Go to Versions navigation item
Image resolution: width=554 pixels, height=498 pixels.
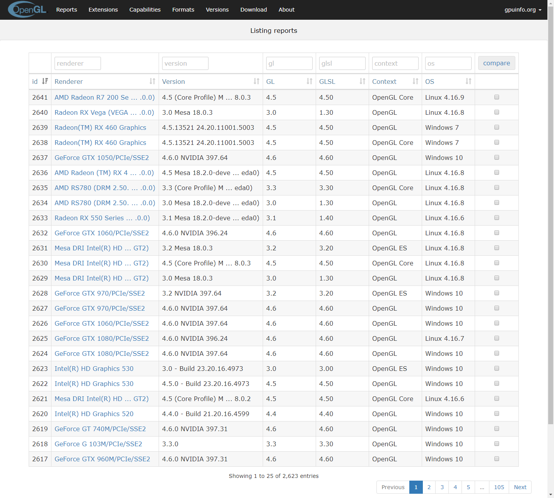217,10
